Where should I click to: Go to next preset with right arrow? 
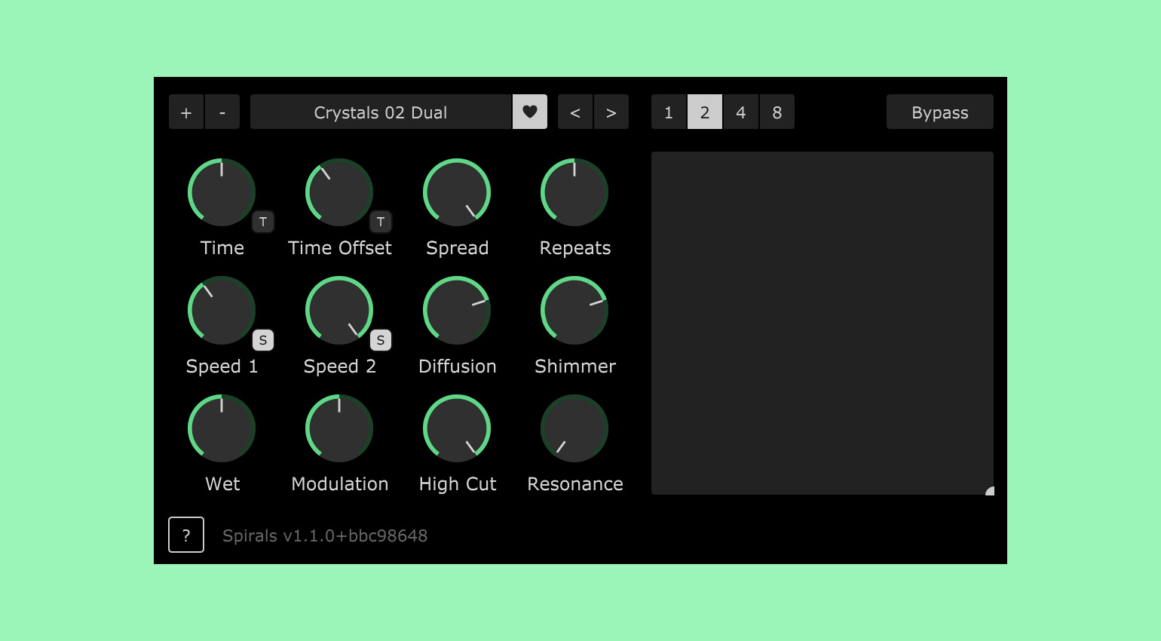[x=611, y=112]
